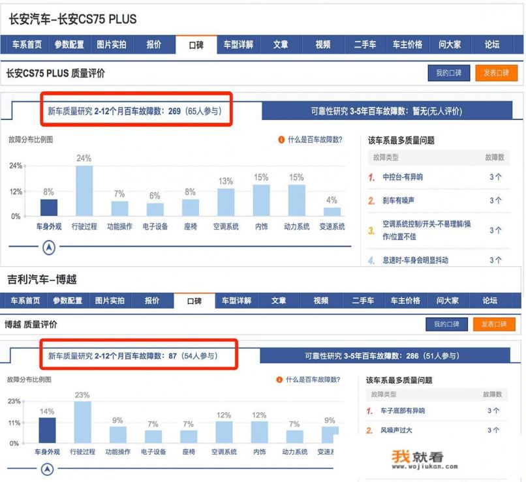
Task: Click the info icon beside 什么是百车故障数 in 博越 section
Action: point(279,380)
